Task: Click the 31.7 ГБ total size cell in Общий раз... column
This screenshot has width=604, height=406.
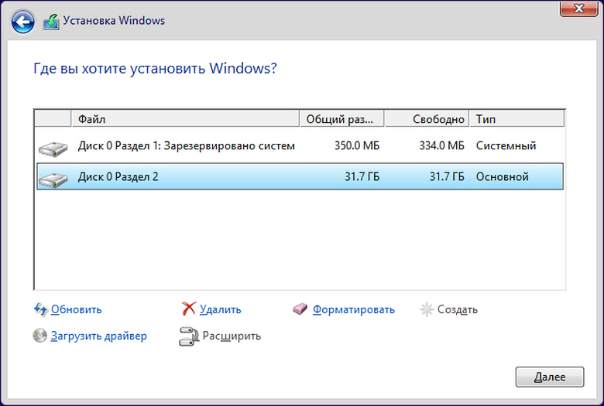Action: [x=362, y=176]
